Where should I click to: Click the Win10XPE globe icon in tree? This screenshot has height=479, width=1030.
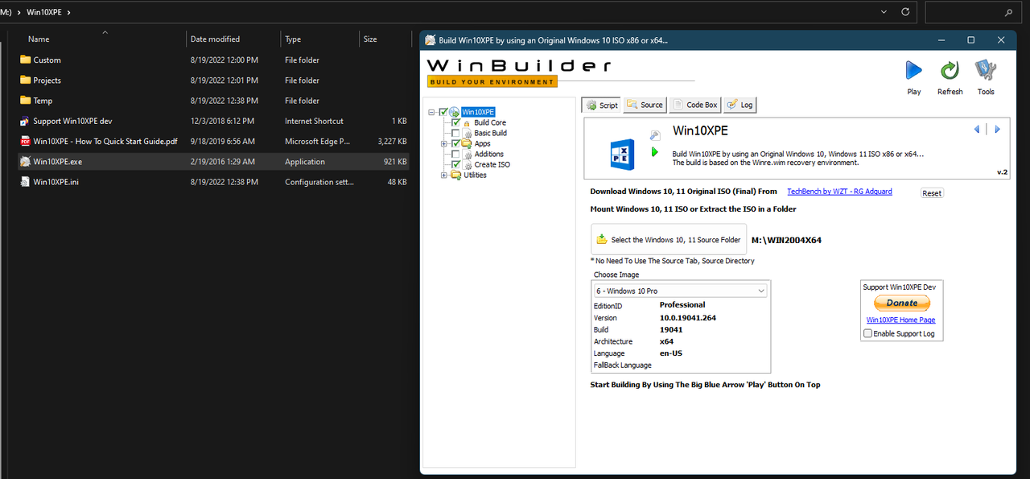tap(455, 112)
